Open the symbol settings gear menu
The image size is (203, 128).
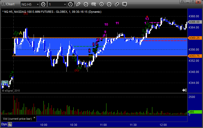[x=43, y=5]
